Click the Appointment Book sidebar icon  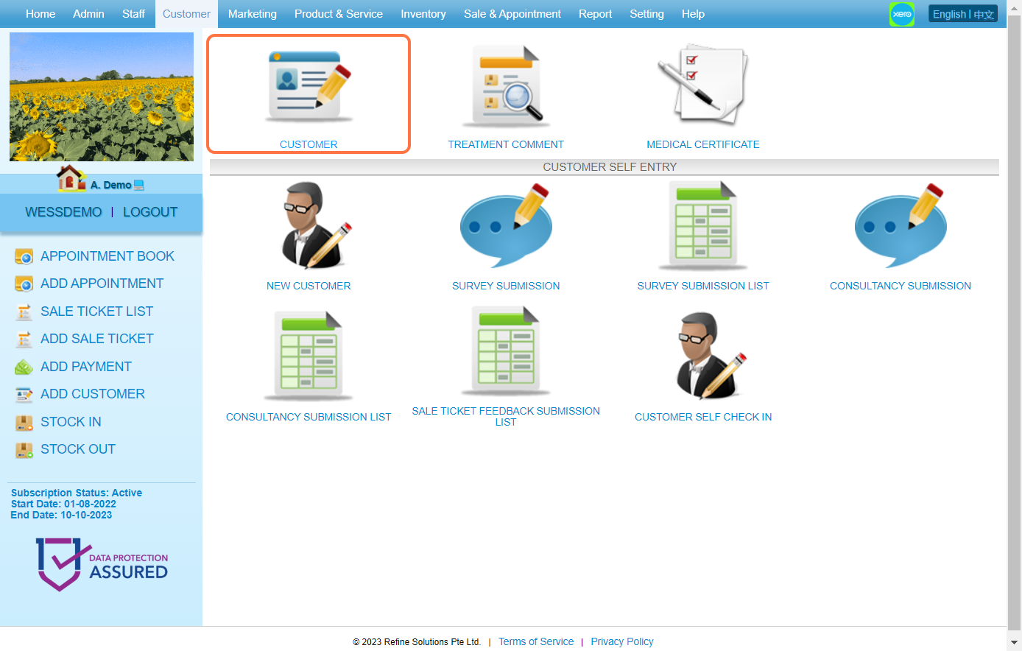24,257
